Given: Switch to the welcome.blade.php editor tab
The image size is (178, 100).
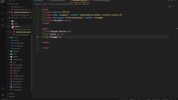Looking at the screenshot, I should [x=57, y=1].
